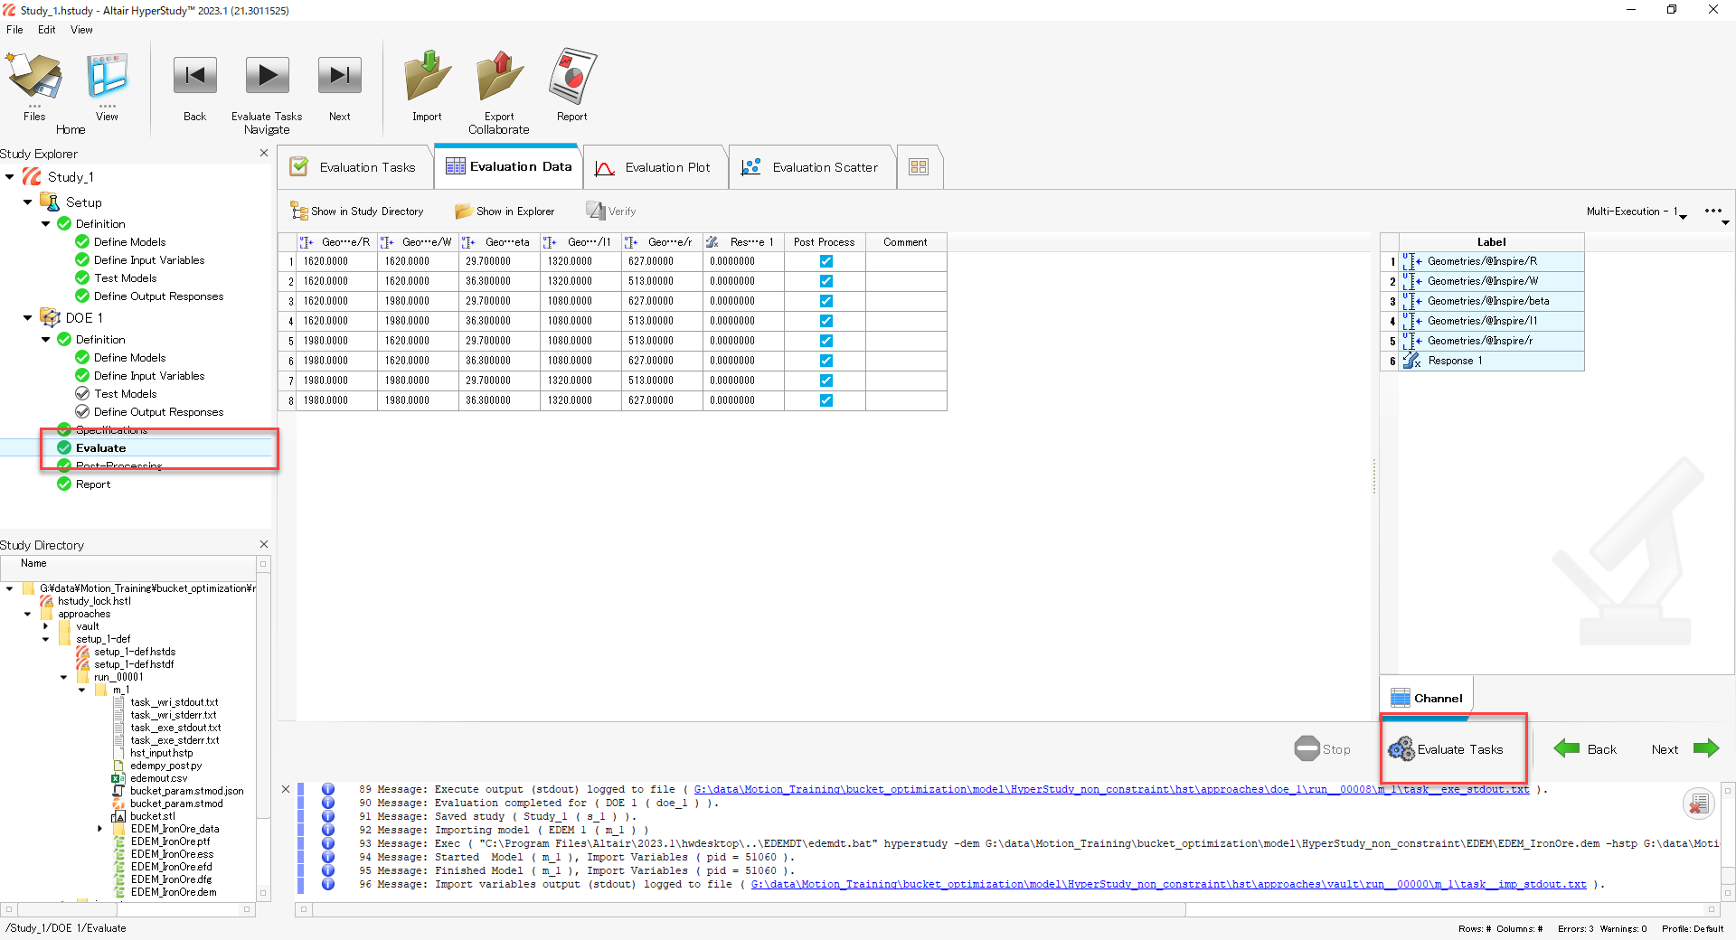Open the Report ribbon icon
Screen dimensions: 1736x940
pyautogui.click(x=572, y=76)
